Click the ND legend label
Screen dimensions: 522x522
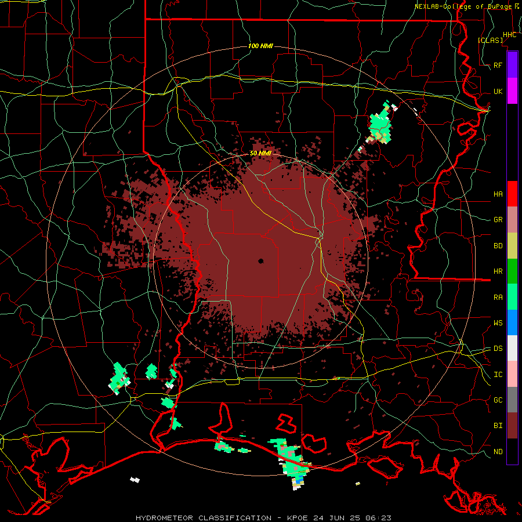(x=498, y=452)
